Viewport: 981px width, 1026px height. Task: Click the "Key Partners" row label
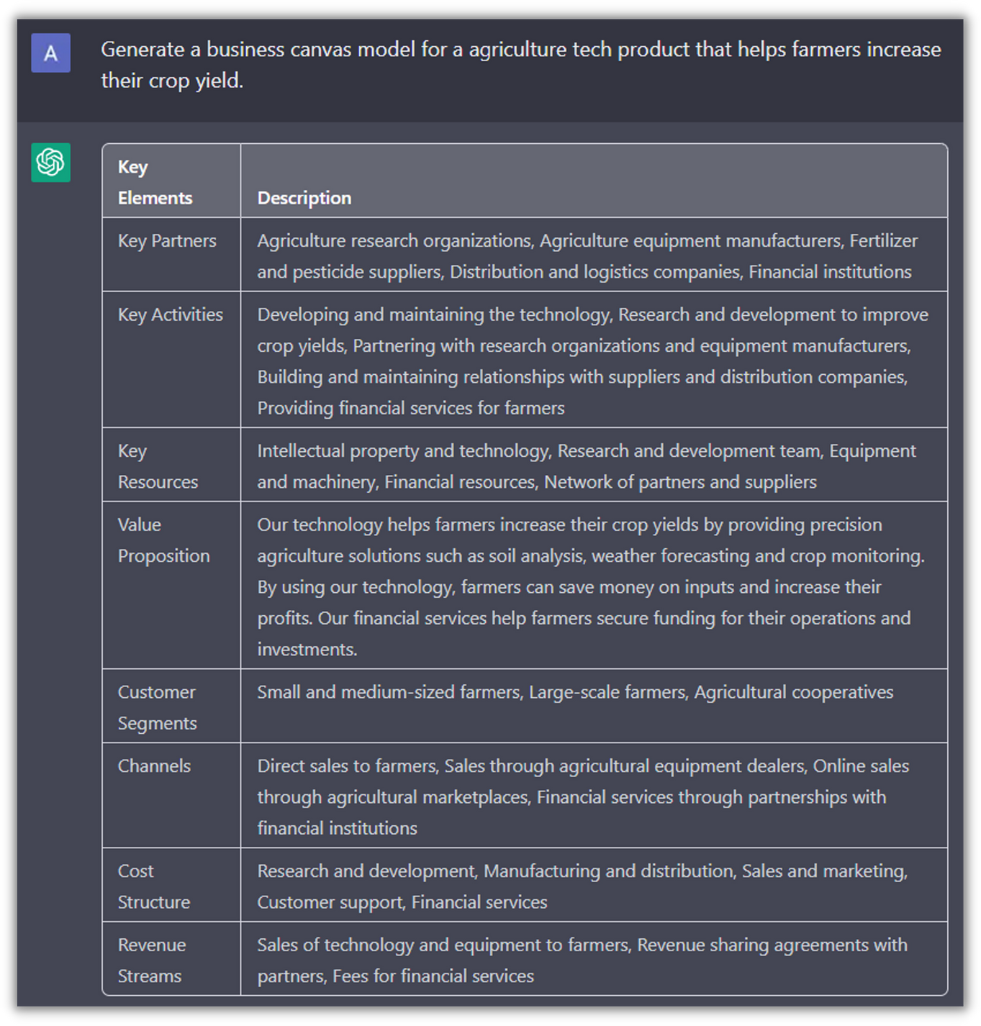[x=167, y=241]
